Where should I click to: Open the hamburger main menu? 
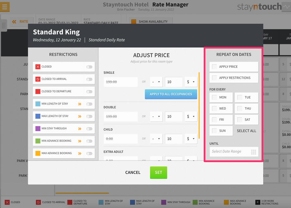click(5, 7)
